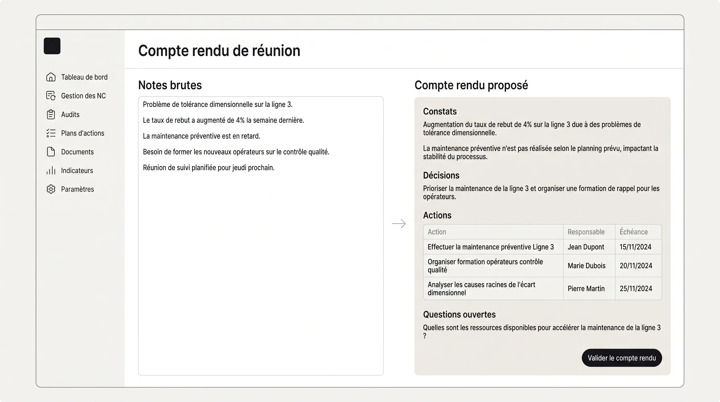Click the Échéance column header

click(x=638, y=232)
